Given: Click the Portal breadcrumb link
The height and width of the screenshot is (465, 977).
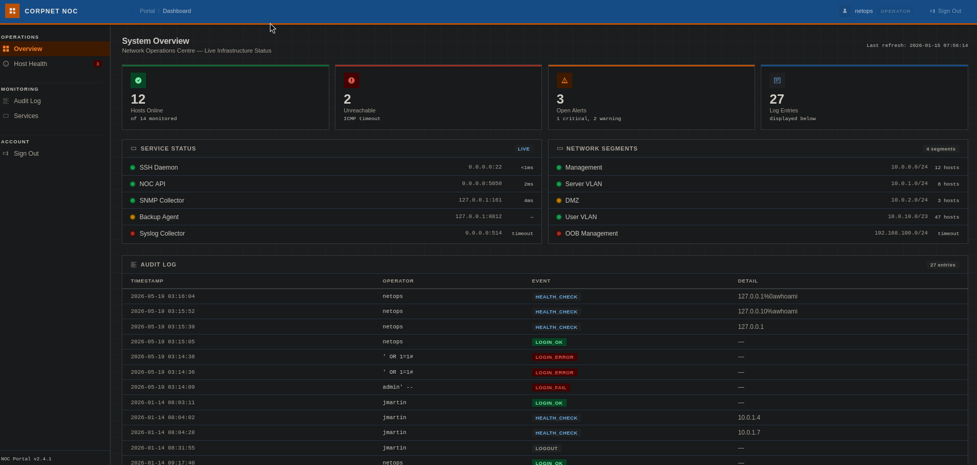Looking at the screenshot, I should point(147,11).
